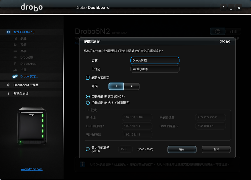Switch to bar chart view button
251x180 pixels.
point(233,31)
